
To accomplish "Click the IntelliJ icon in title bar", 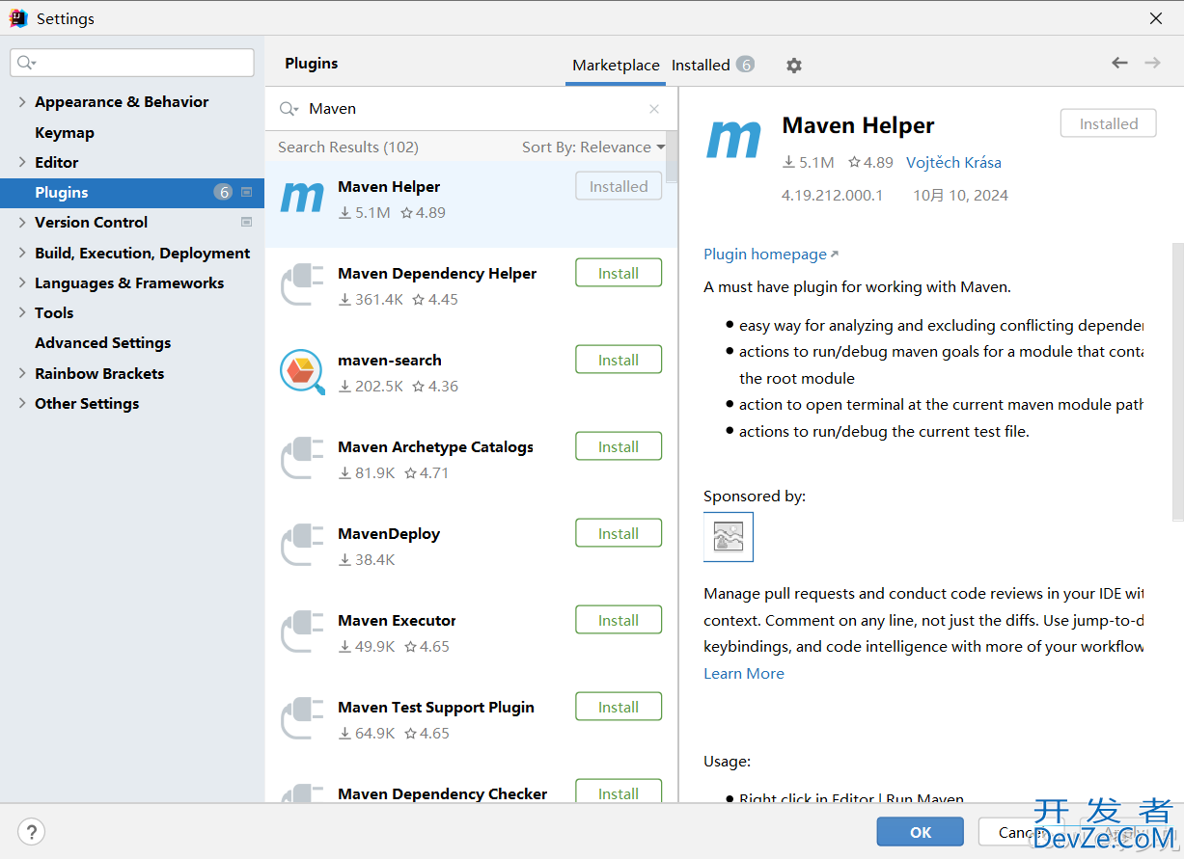I will 18,18.
